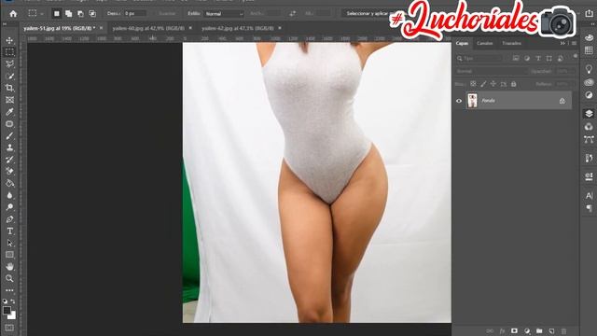The image size is (597, 336).
Task: Reset default foreground and background colors
Action: pyautogui.click(x=5, y=301)
